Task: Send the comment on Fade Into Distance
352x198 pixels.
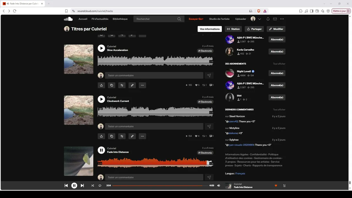Action: point(209,177)
